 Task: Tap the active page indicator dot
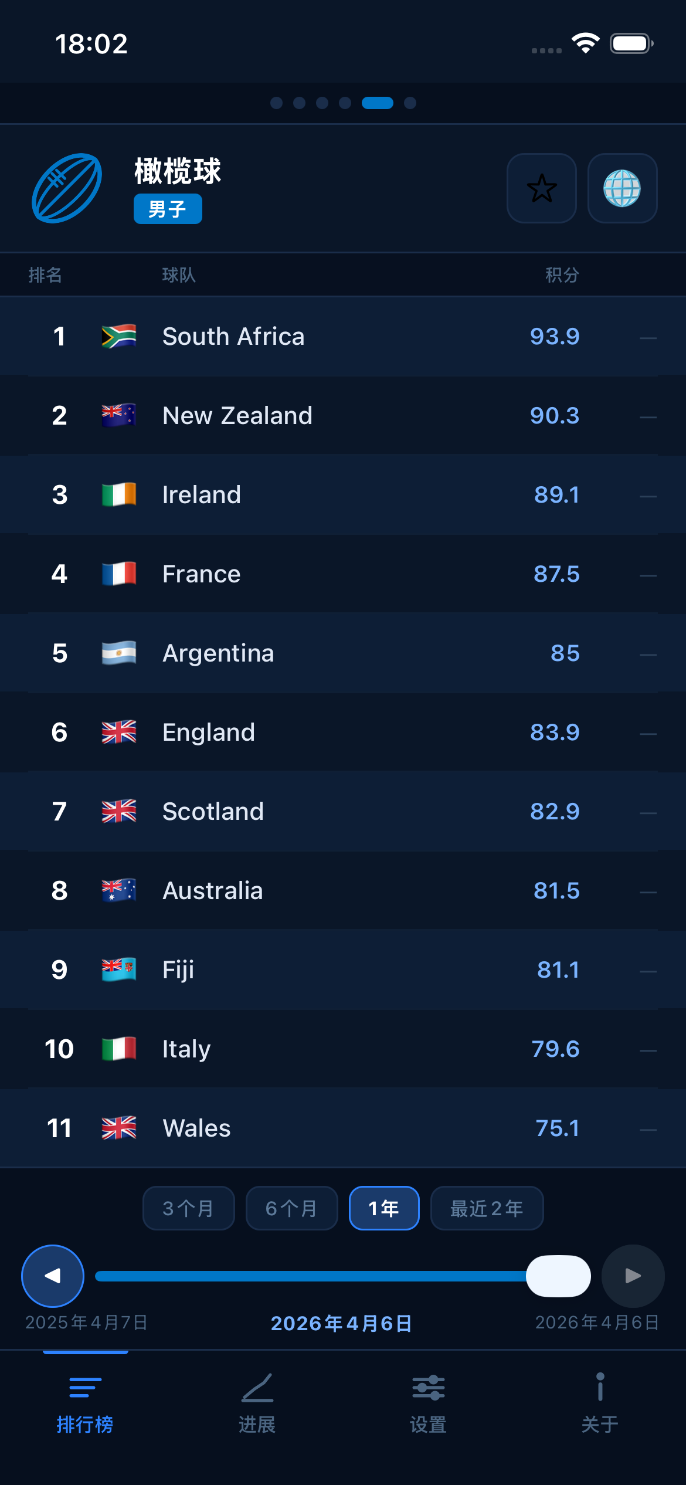[x=377, y=103]
